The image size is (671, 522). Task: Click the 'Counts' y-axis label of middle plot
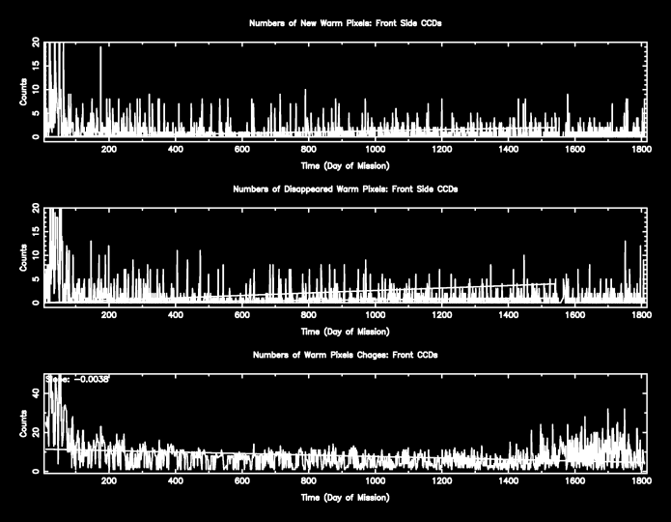coord(23,257)
